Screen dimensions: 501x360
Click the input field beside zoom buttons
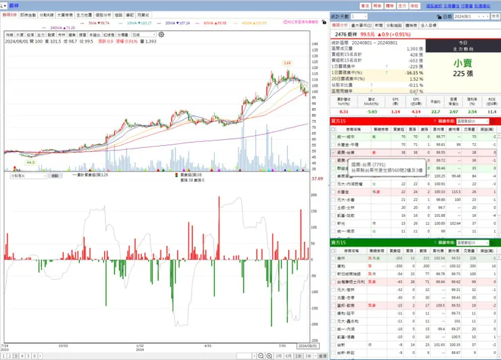tap(244, 356)
